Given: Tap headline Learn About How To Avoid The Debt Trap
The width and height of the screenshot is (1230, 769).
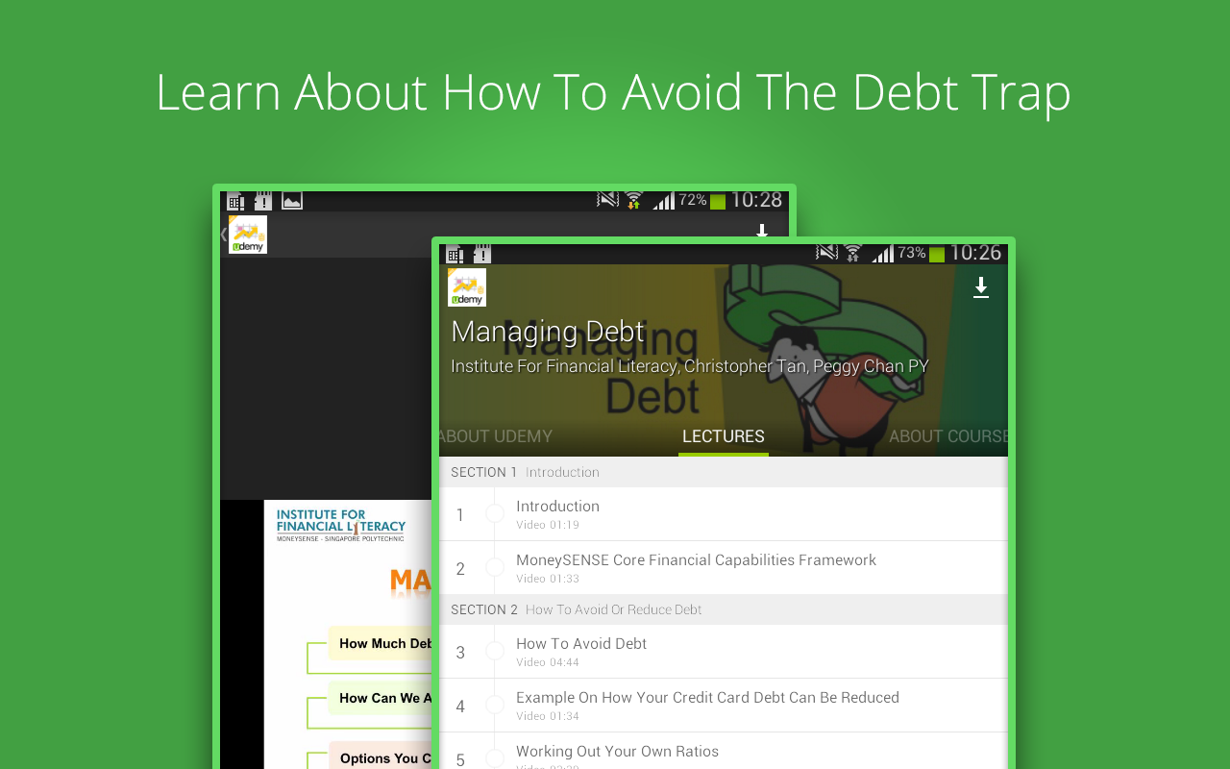Looking at the screenshot, I should click(x=613, y=93).
